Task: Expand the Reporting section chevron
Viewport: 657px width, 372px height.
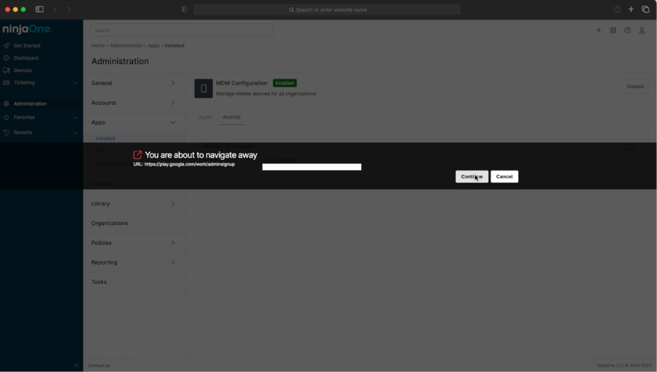Action: coord(173,262)
